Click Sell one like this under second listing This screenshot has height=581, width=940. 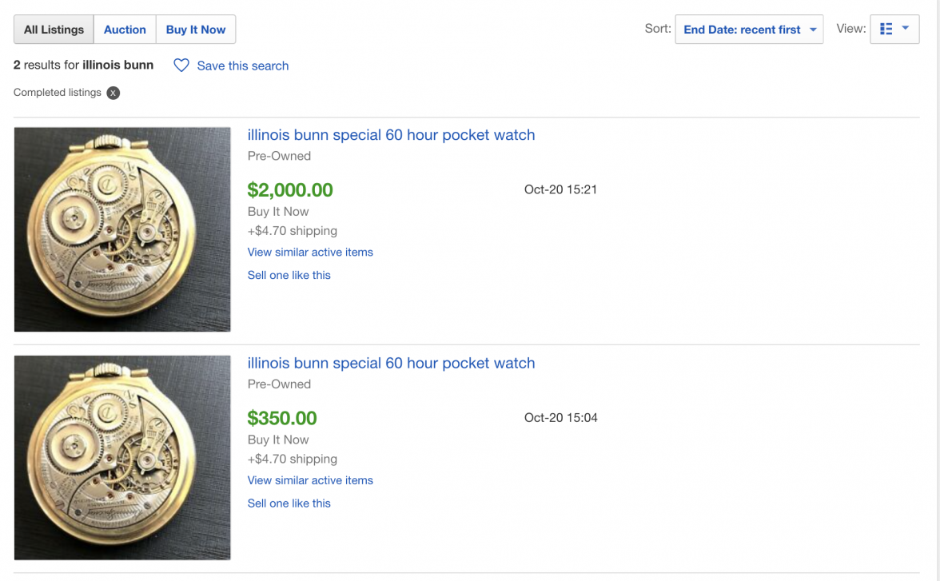[x=289, y=503]
